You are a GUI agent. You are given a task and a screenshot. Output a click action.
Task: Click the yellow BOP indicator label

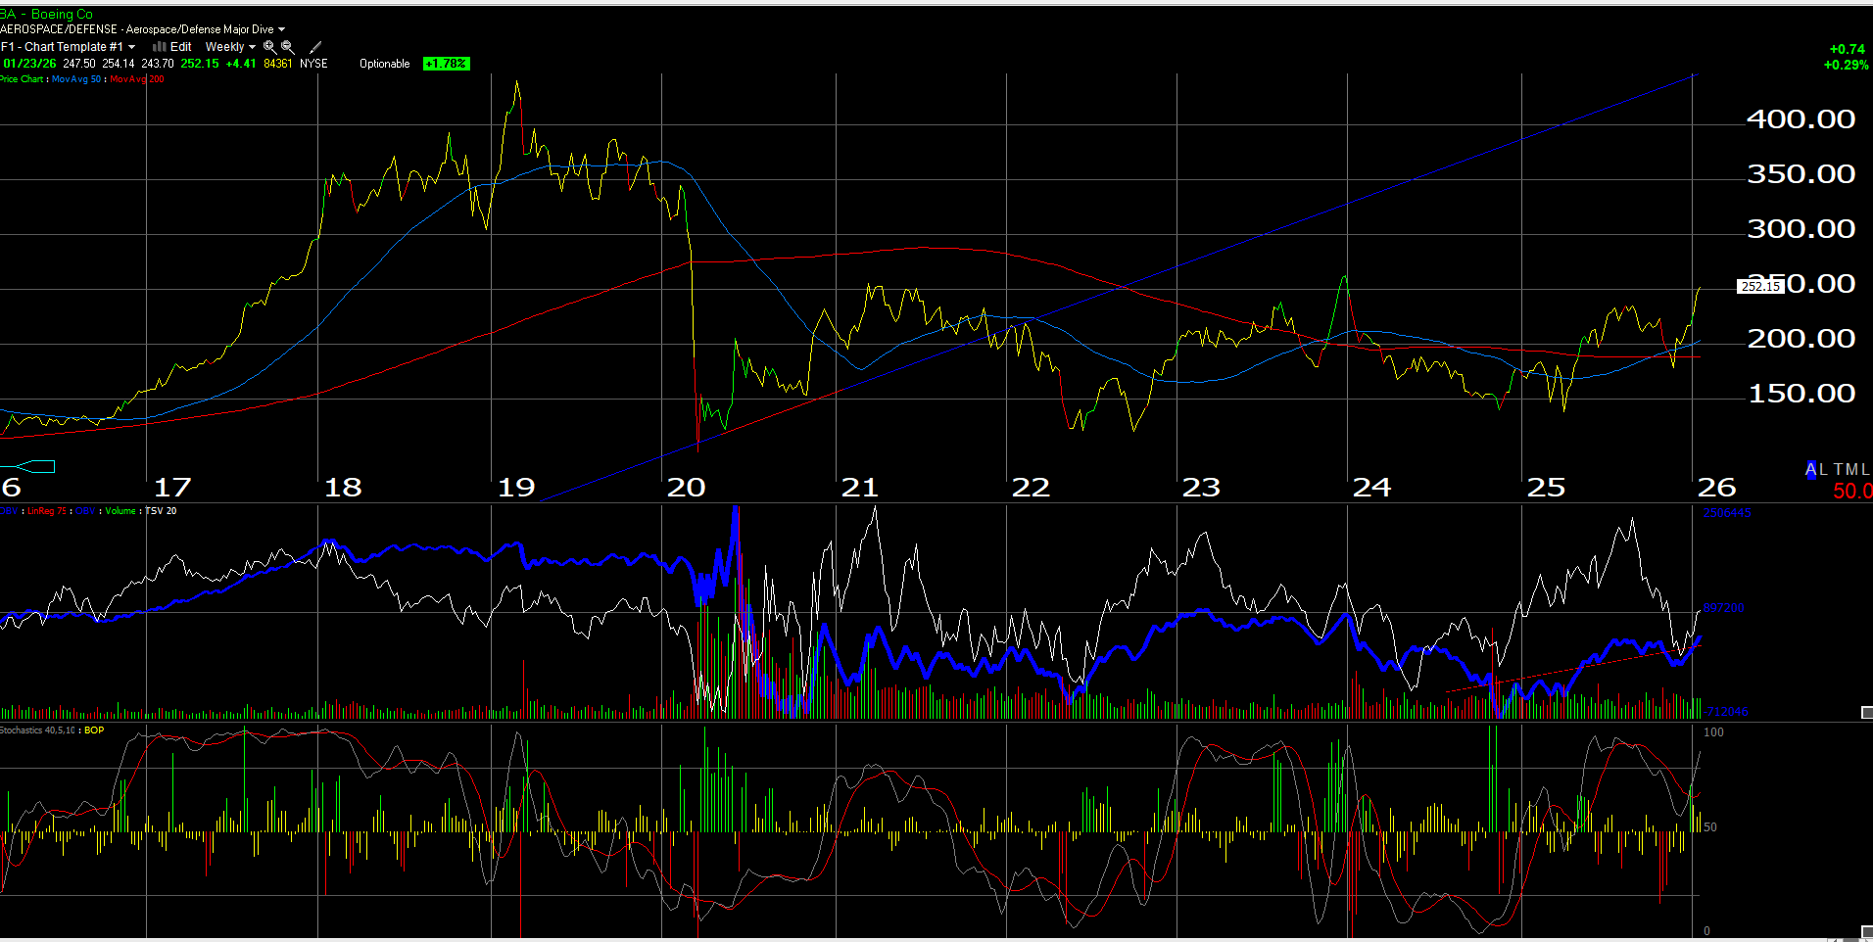(x=94, y=730)
